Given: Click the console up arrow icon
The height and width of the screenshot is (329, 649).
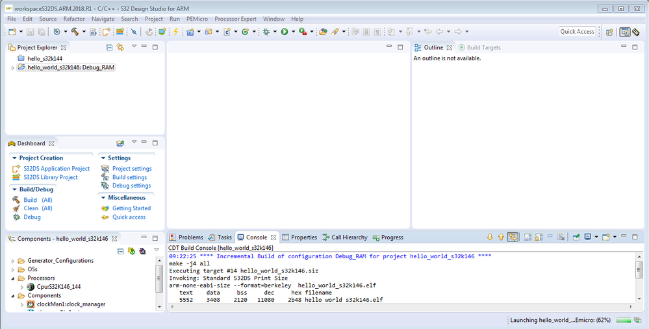Looking at the screenshot, I should 502,237.
